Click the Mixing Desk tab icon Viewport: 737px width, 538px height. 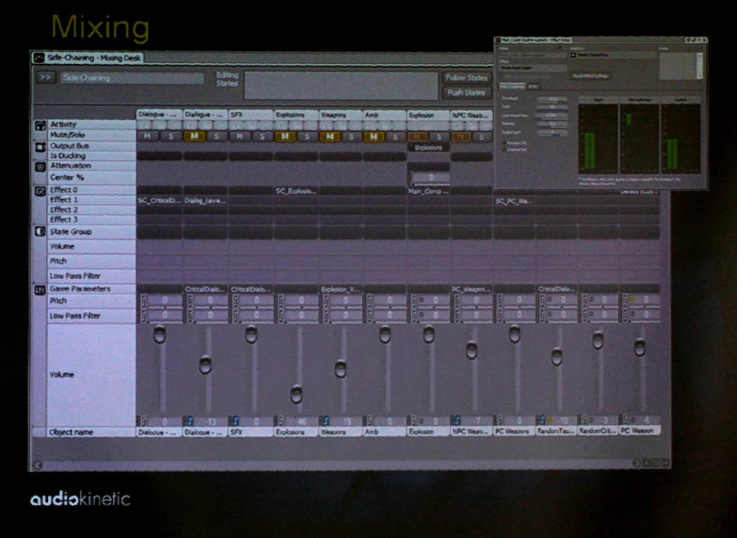pos(38,57)
